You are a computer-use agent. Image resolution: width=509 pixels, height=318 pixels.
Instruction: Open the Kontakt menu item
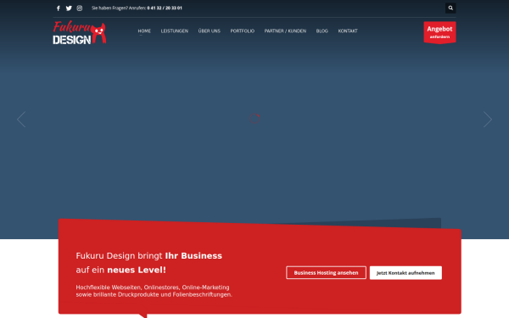click(x=348, y=31)
